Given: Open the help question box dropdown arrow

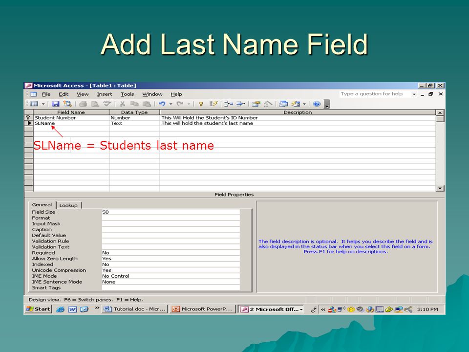Looking at the screenshot, I should pos(414,94).
